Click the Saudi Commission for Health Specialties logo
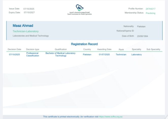168x119 pixels. point(79,10)
